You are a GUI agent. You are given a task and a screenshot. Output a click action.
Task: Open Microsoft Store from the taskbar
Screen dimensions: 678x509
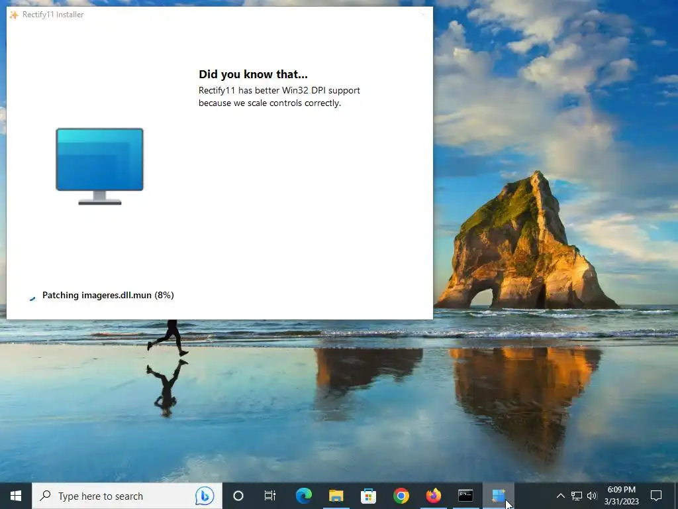pos(368,496)
